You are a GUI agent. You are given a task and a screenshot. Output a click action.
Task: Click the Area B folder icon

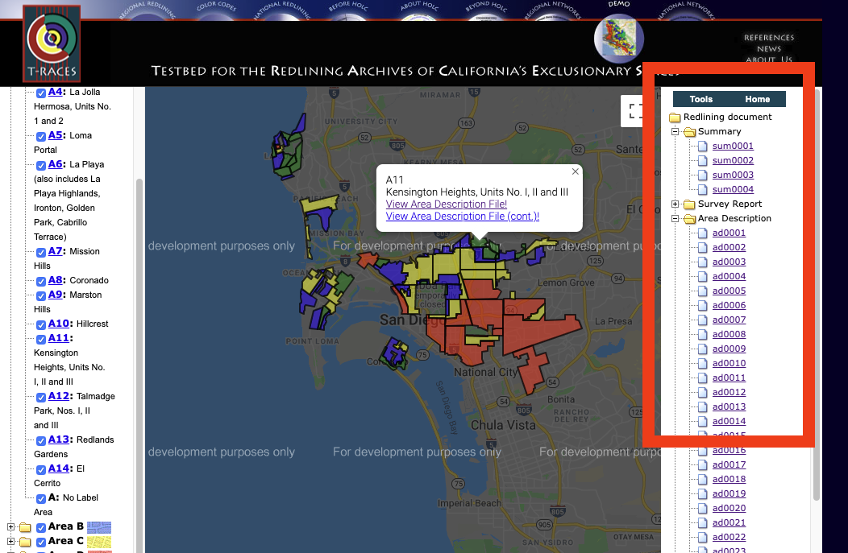pos(26,527)
